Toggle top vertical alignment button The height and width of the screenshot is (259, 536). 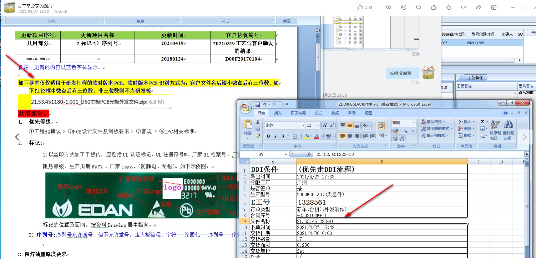[342, 125]
